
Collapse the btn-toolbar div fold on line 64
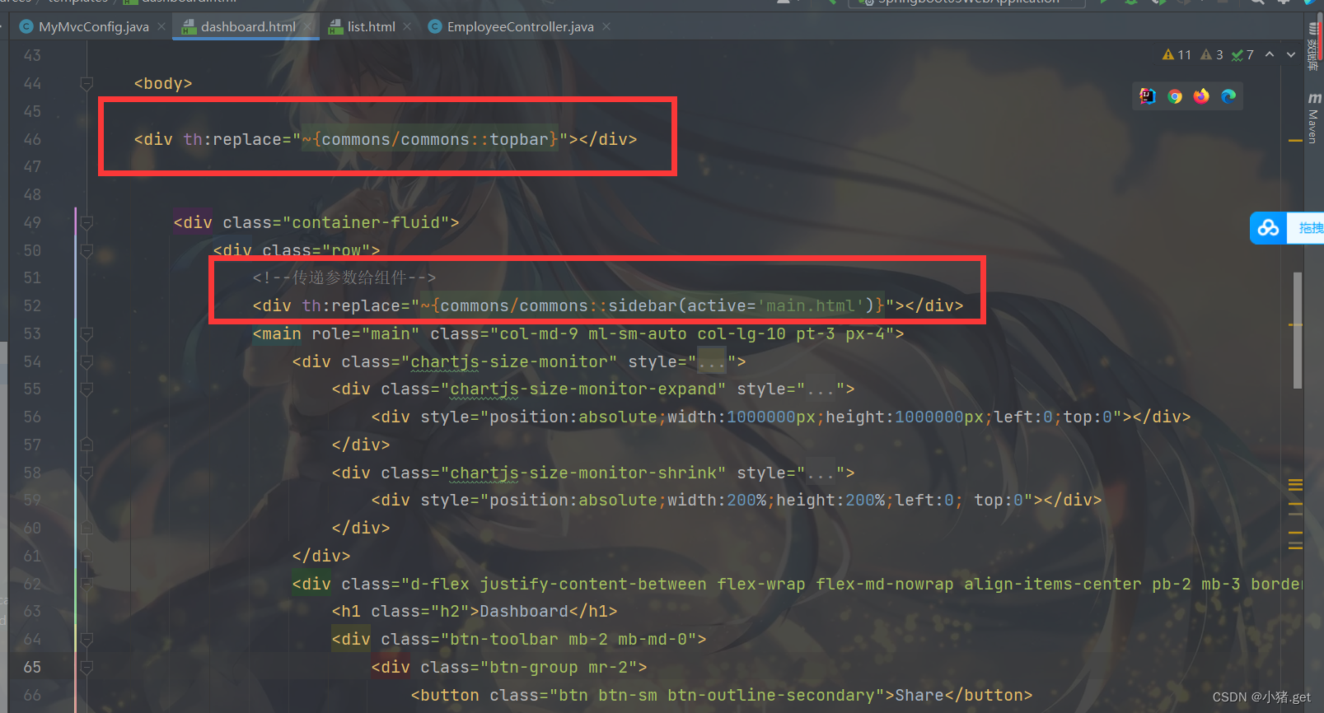click(x=87, y=639)
